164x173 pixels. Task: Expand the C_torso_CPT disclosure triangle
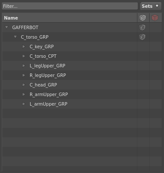pyautogui.click(x=24, y=56)
